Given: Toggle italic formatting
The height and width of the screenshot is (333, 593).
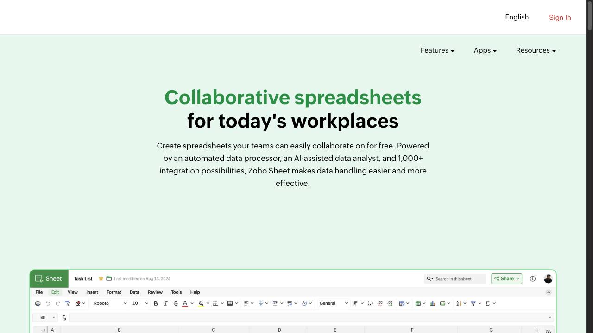Looking at the screenshot, I should point(165,303).
